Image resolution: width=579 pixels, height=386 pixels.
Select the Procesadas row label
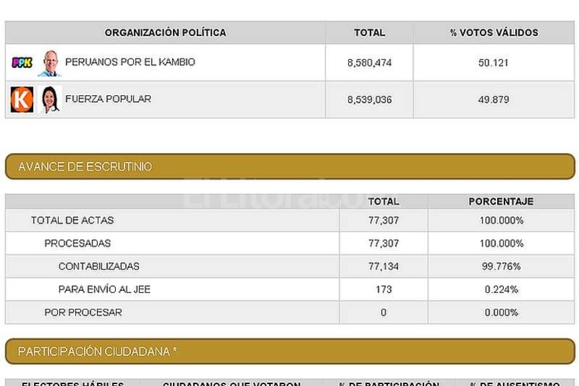tap(77, 244)
